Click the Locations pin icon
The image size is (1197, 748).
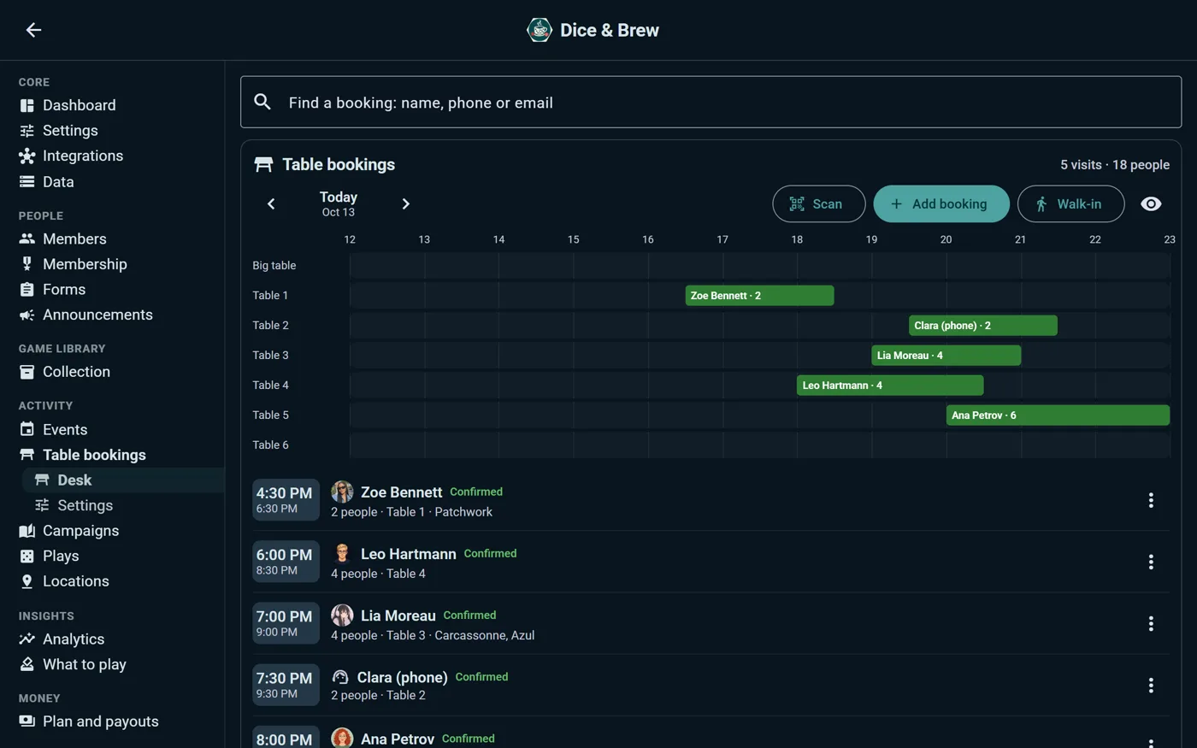tap(27, 581)
